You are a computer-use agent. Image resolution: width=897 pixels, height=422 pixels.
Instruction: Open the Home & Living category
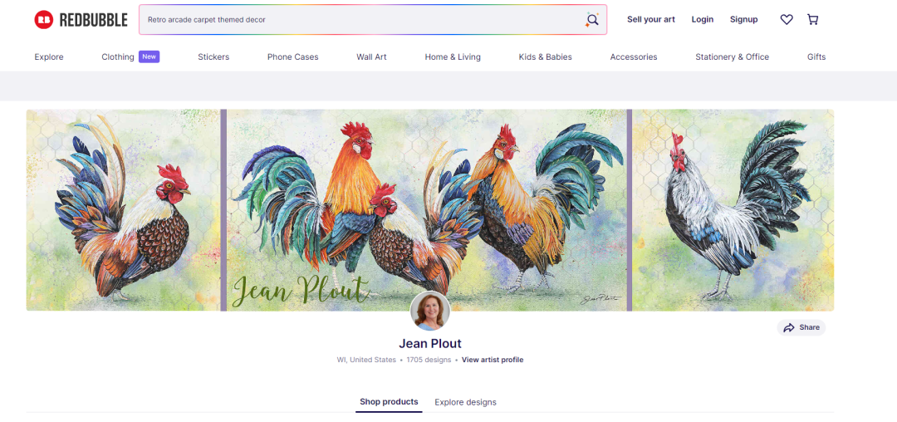pos(453,57)
